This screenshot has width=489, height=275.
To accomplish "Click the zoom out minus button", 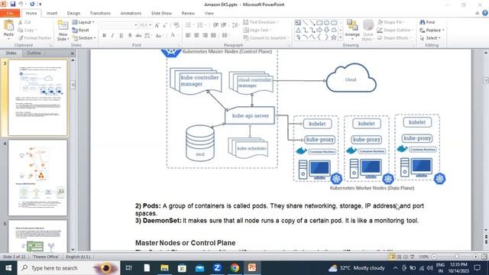I will pyautogui.click(x=434, y=257).
